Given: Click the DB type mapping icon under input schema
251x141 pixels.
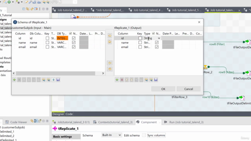Looking at the screenshot, I should tap(53, 80).
